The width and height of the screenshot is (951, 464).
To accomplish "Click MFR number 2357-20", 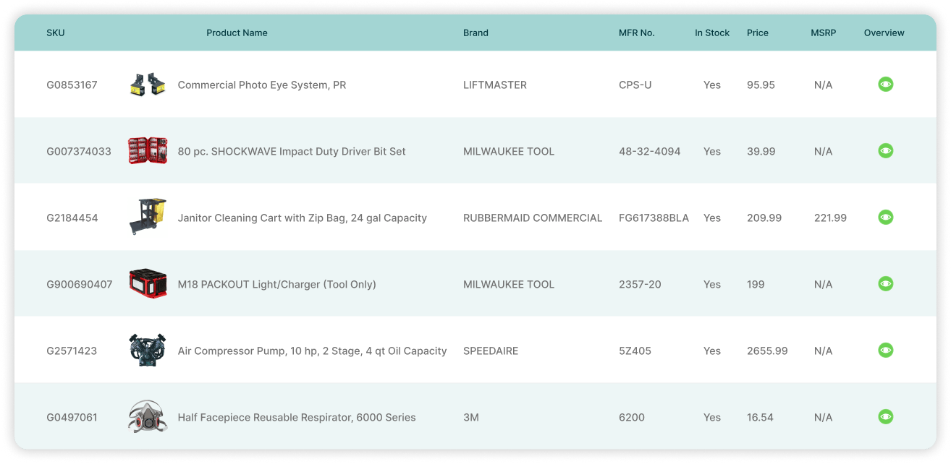I will coord(640,284).
